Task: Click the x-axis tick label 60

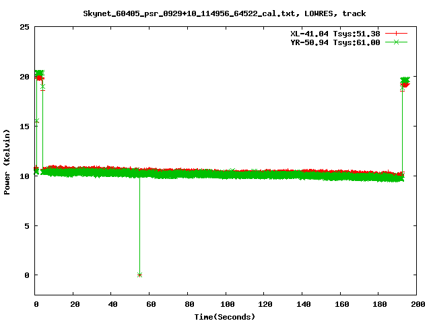Action: point(151,304)
